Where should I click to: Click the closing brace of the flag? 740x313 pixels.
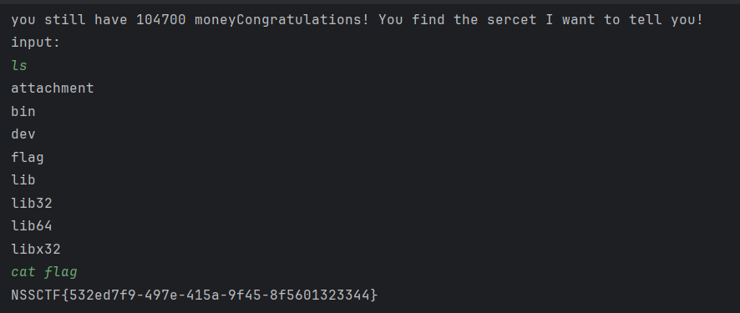pos(374,295)
